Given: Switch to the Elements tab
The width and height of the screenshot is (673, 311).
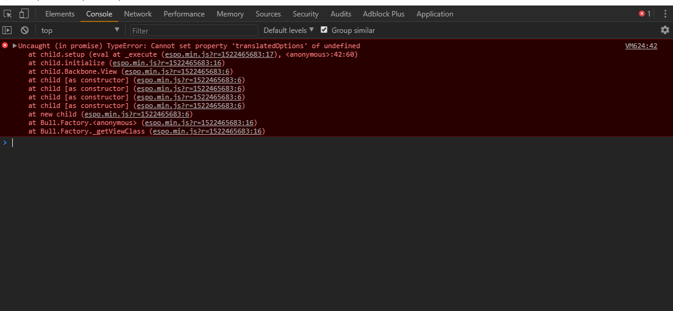Looking at the screenshot, I should click(60, 13).
